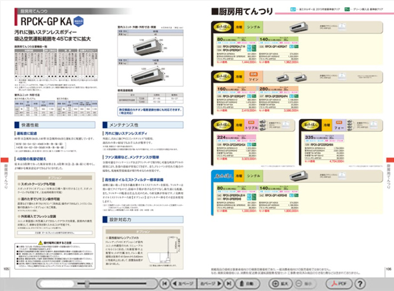Open the PDF version of the page
This screenshot has height=291, width=394.
point(339,283)
